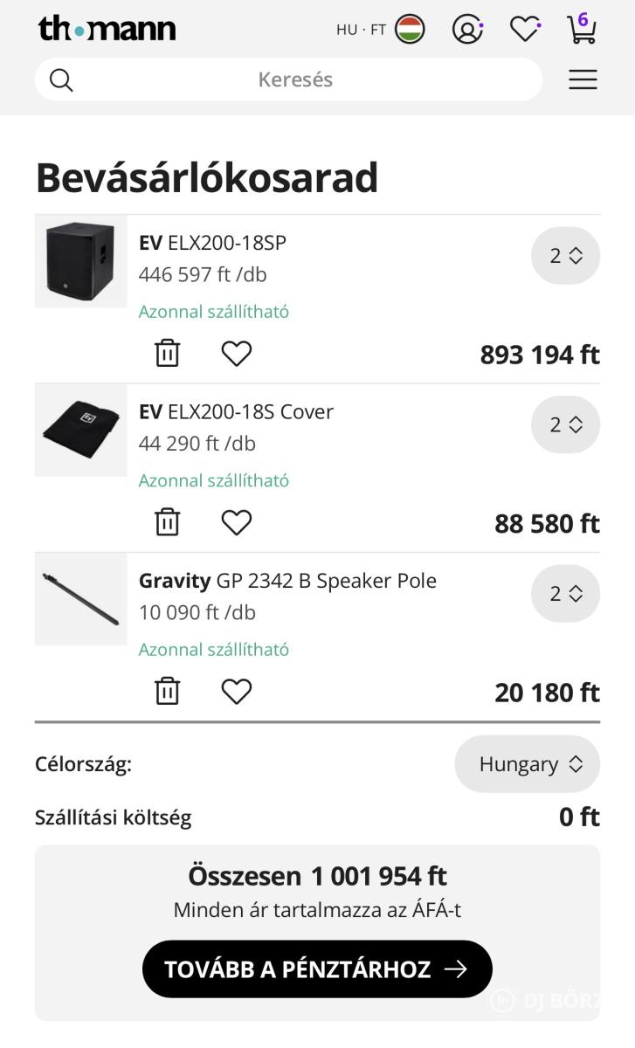Add EV ELX200-18SP to wishlist
The image size is (635, 1048).
click(x=236, y=354)
